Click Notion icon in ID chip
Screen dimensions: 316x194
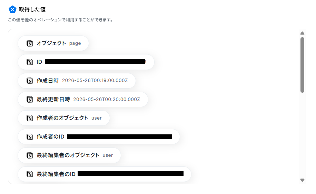pyautogui.click(x=30, y=62)
